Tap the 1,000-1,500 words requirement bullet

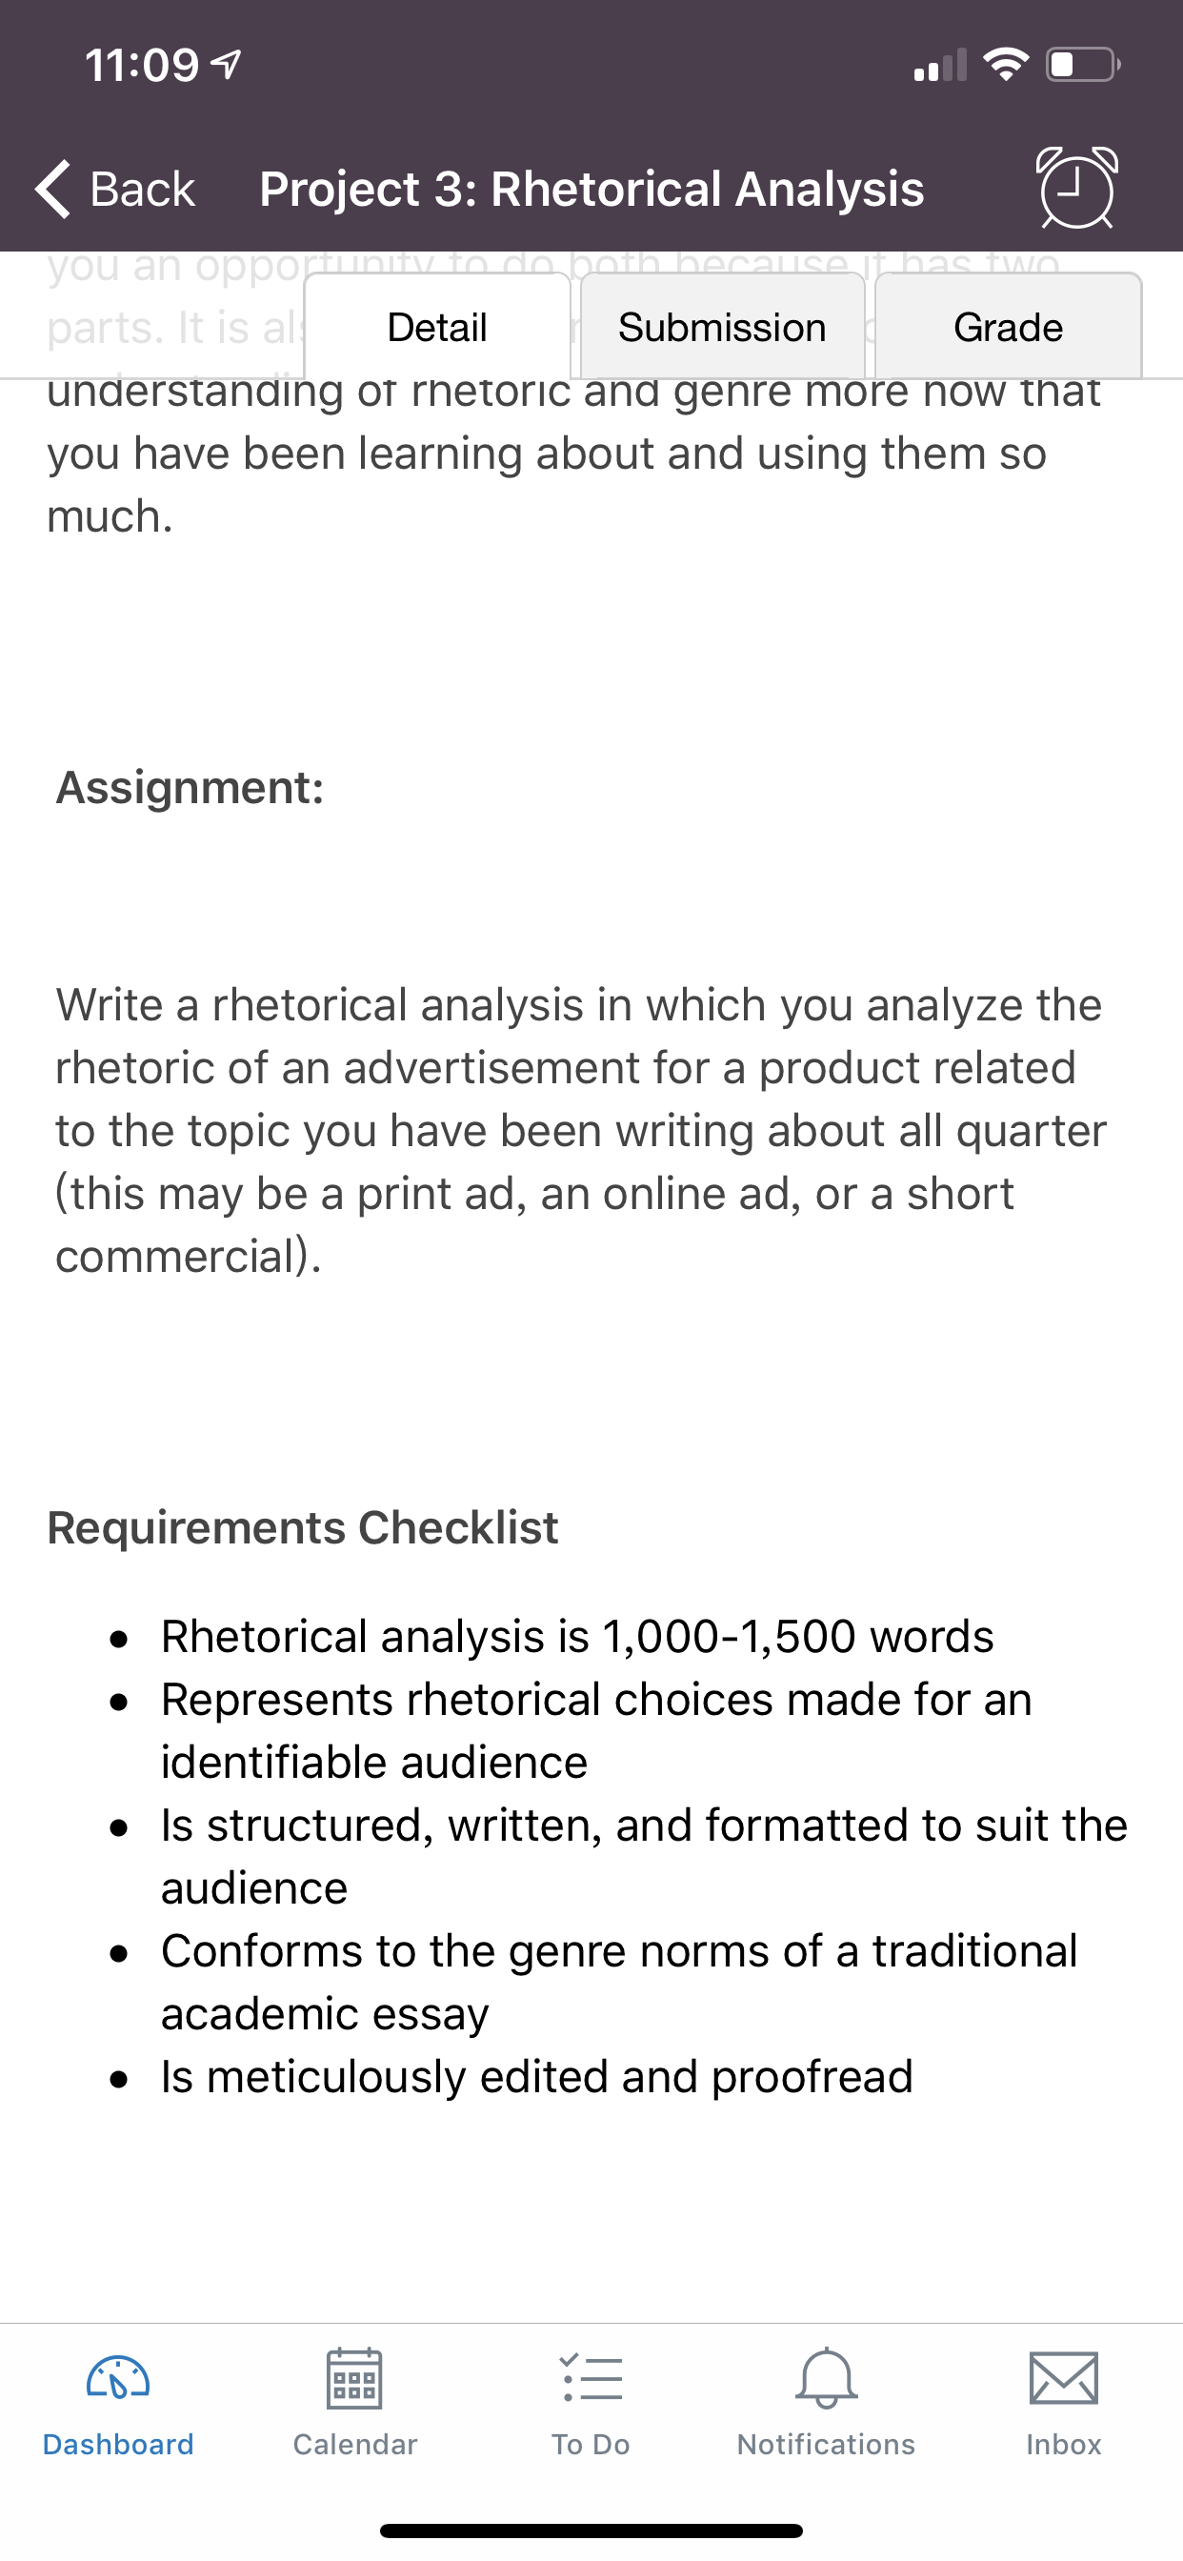pyautogui.click(x=576, y=1637)
